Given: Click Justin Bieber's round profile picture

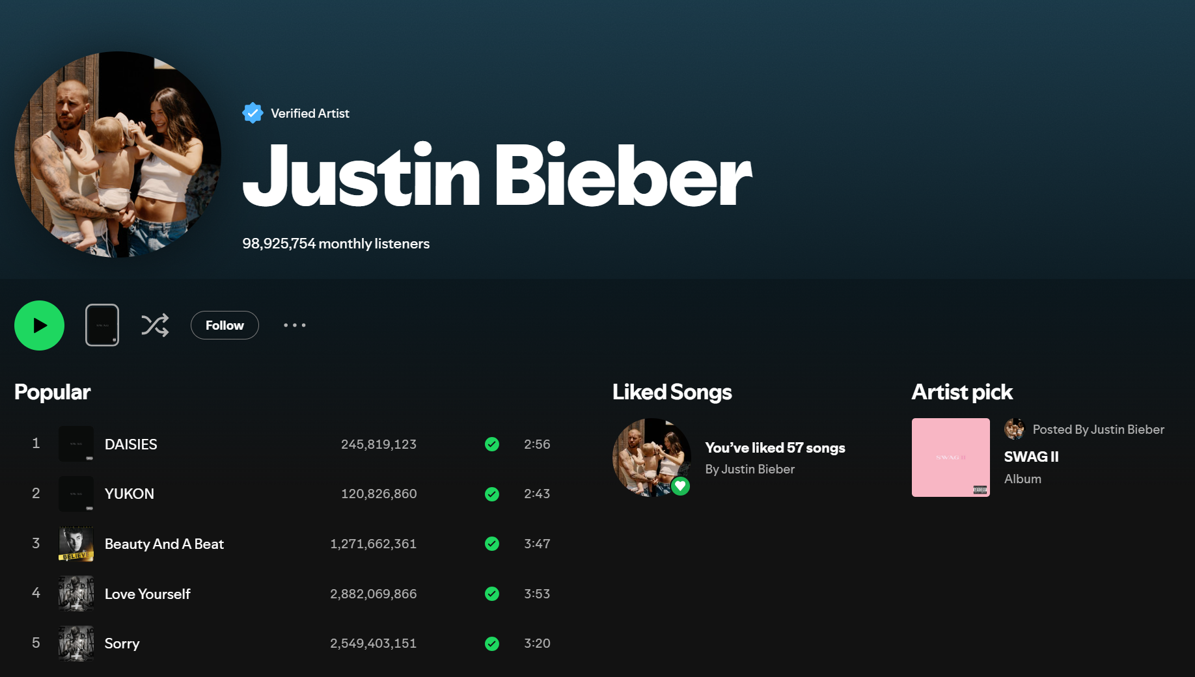Looking at the screenshot, I should click(118, 155).
